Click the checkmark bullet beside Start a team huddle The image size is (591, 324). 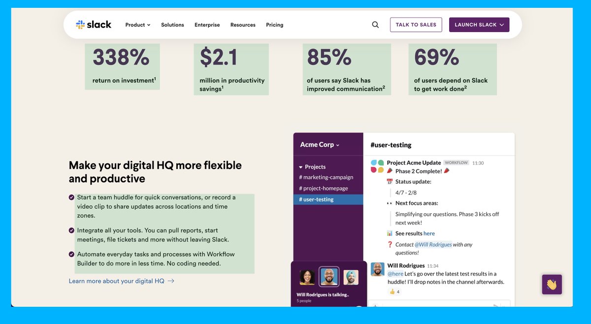(72, 197)
